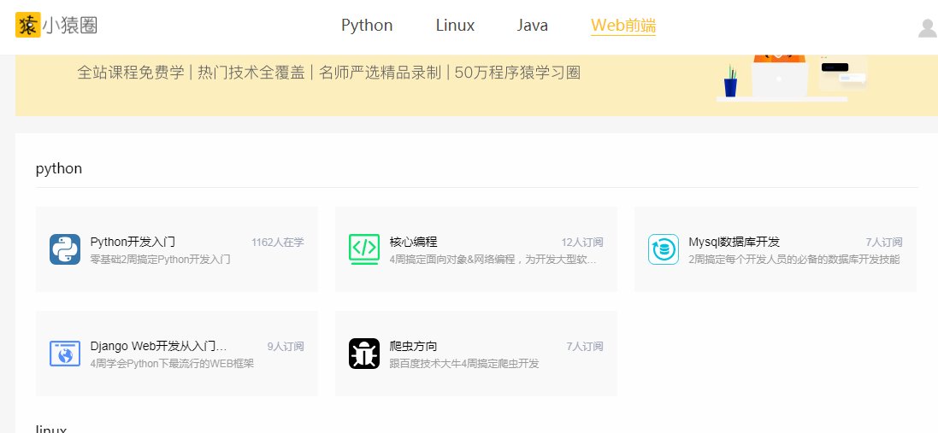Click the 12人订阅 subscriber count
Viewport: 938px width, 433px height.
point(582,242)
